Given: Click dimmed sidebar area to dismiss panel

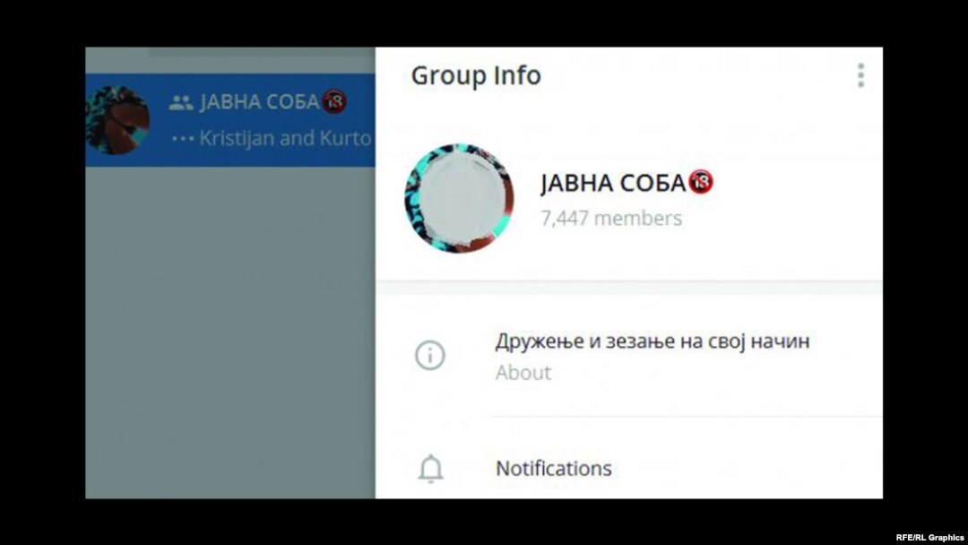Looking at the screenshot, I should [x=230, y=332].
